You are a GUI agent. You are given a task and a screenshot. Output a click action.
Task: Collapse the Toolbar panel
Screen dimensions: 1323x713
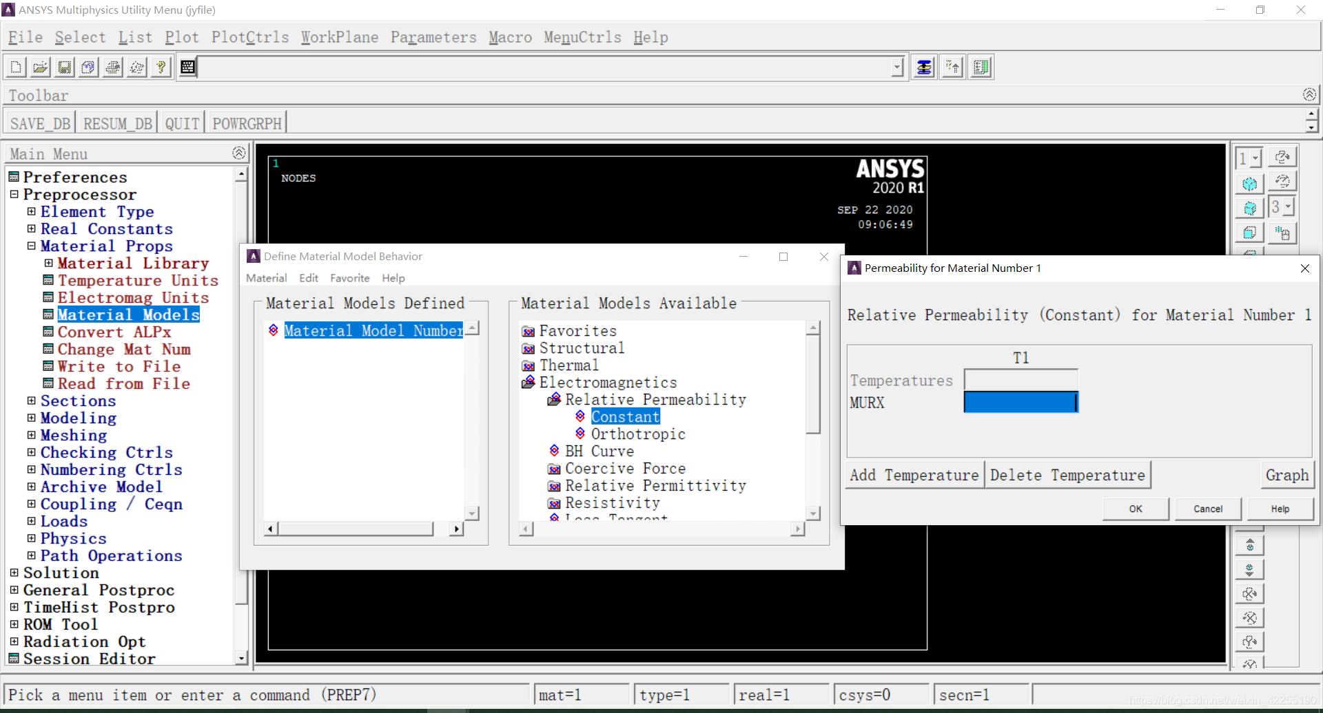click(1309, 94)
